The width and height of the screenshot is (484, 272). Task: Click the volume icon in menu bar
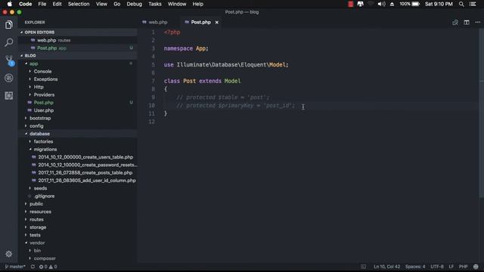(x=381, y=4)
